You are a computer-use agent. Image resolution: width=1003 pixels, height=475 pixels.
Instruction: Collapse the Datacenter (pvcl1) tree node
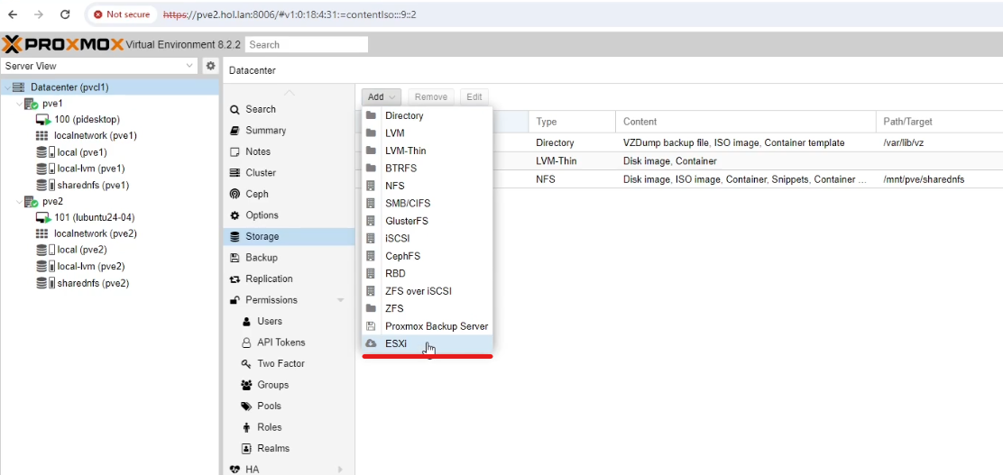[8, 87]
